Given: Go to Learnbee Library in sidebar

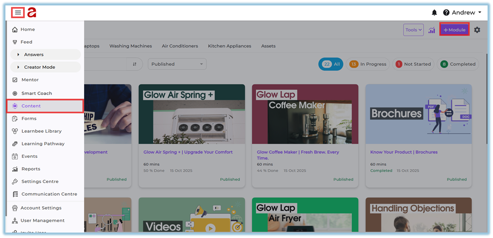Looking at the screenshot, I should [x=41, y=131].
